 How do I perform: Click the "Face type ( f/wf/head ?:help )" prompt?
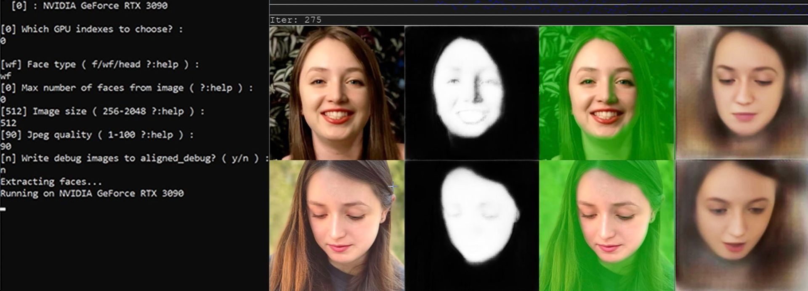pos(100,64)
